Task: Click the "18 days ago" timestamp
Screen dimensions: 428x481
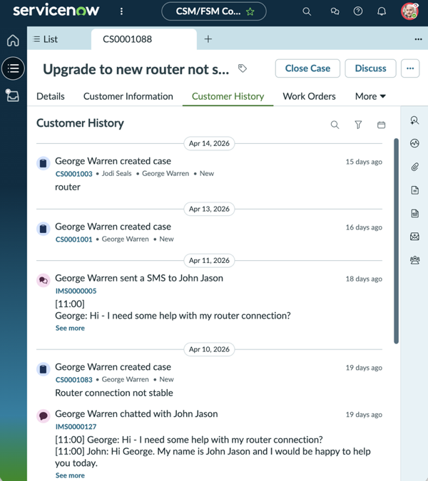Action: (x=364, y=279)
